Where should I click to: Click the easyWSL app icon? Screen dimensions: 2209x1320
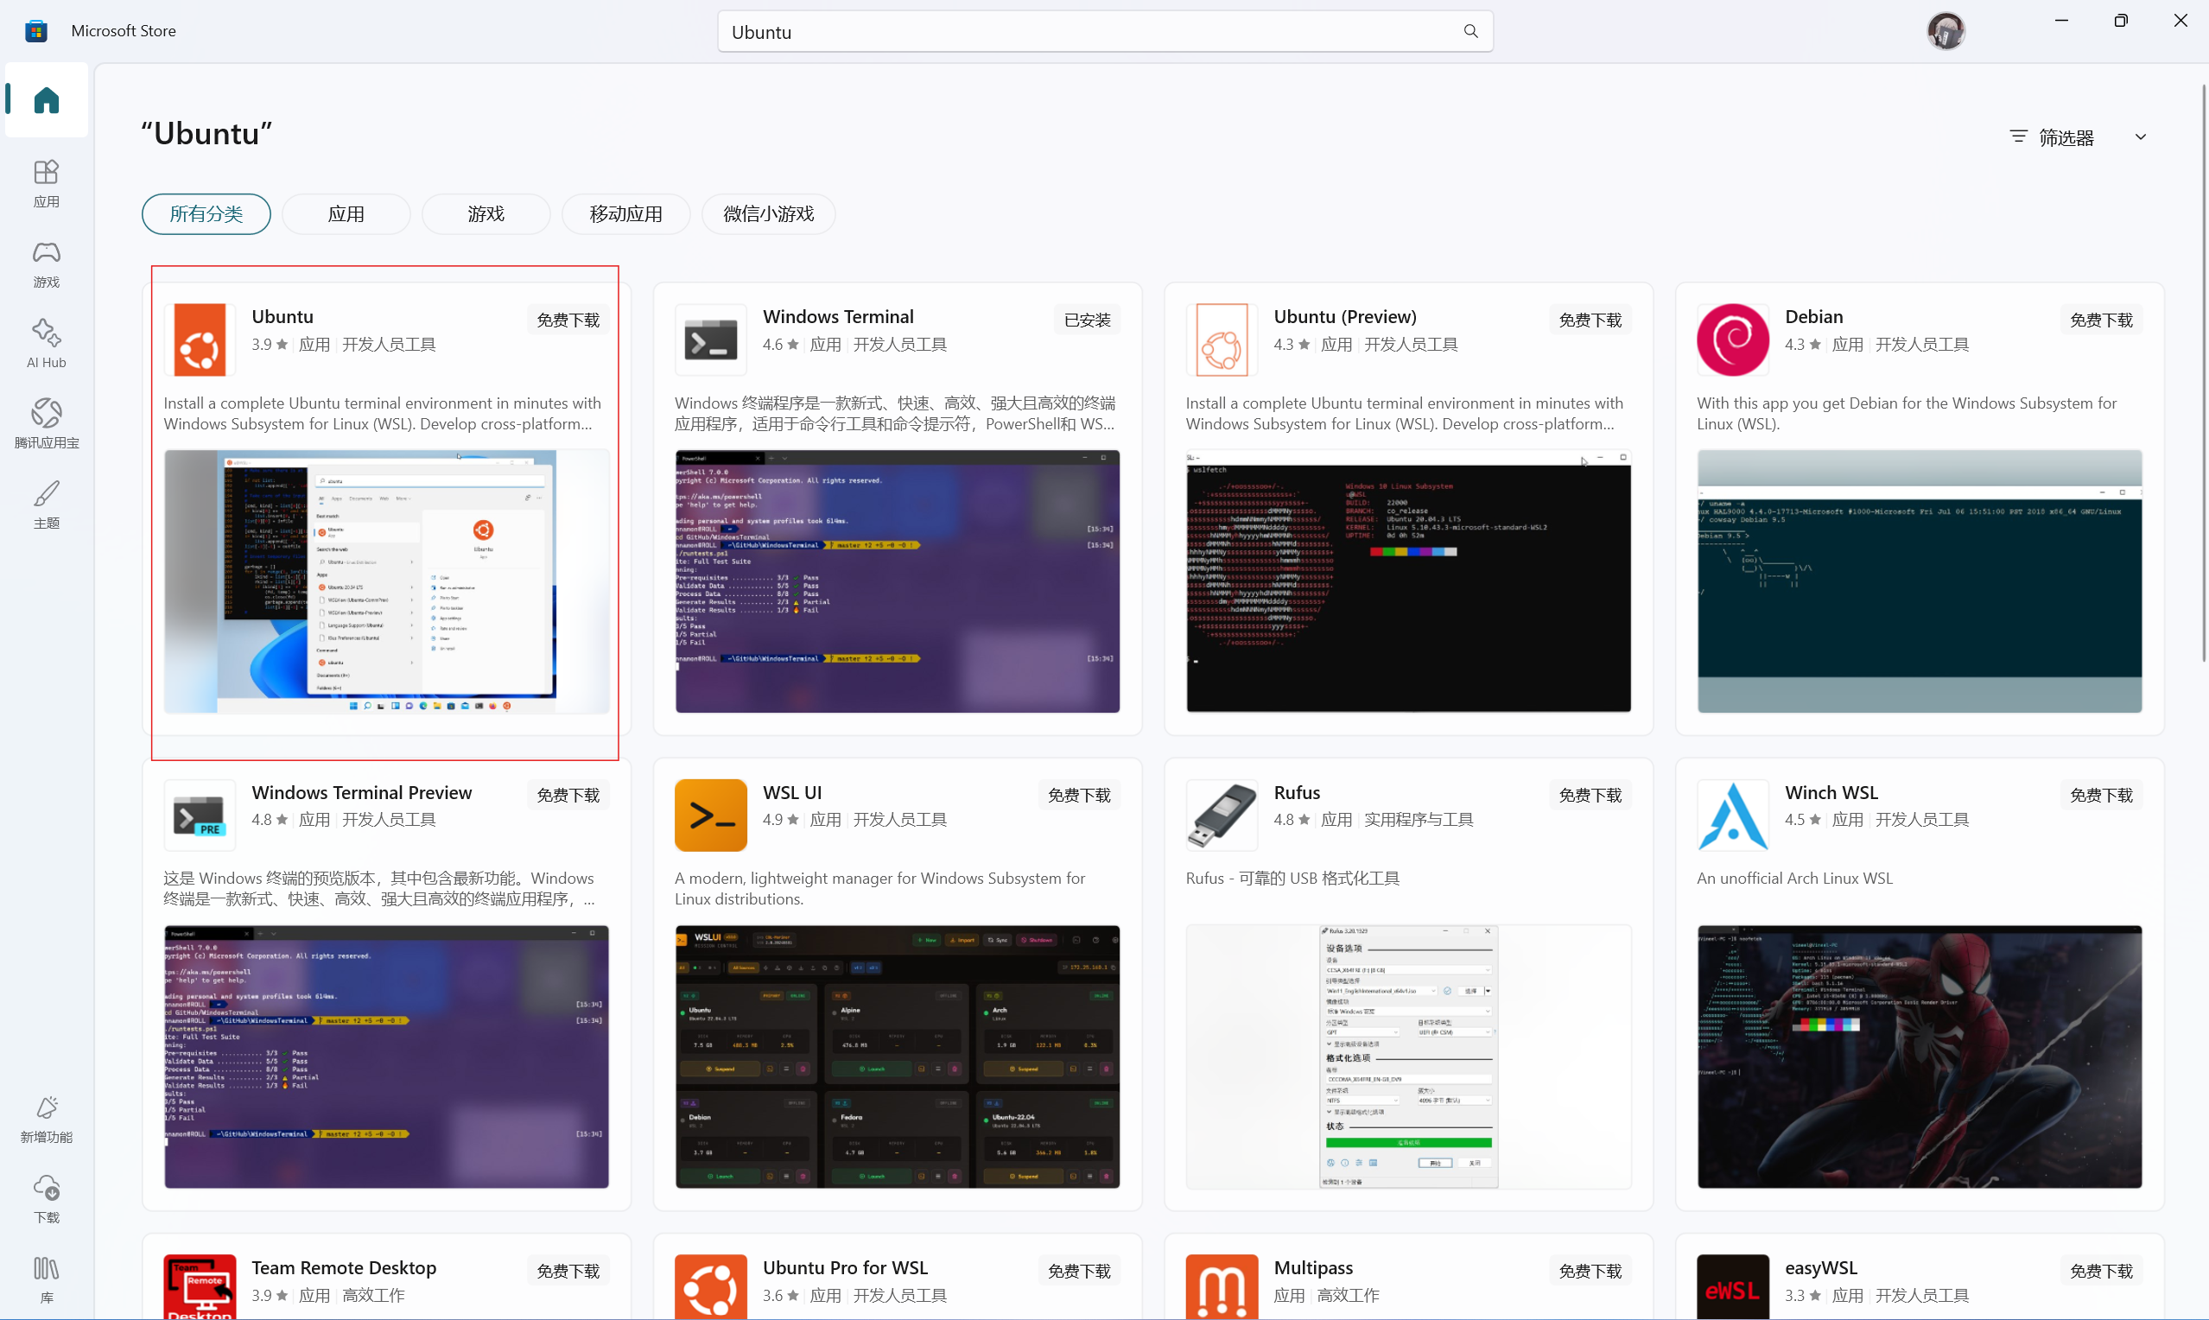click(x=1732, y=1287)
